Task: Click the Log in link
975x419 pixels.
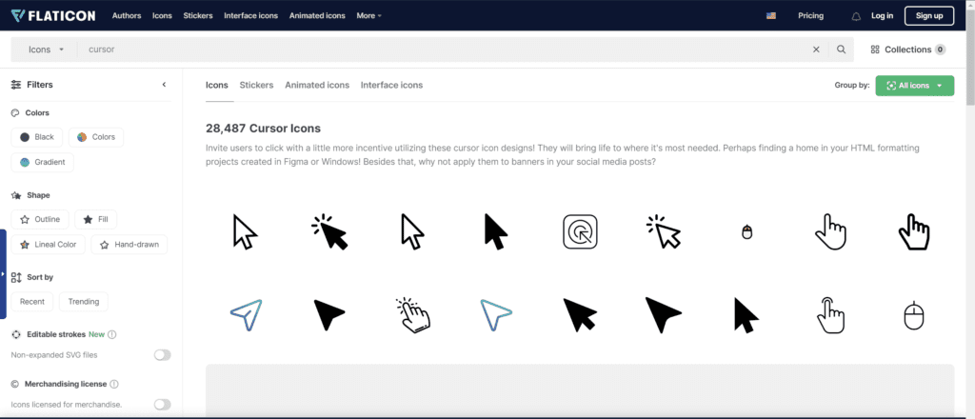Action: 882,15
